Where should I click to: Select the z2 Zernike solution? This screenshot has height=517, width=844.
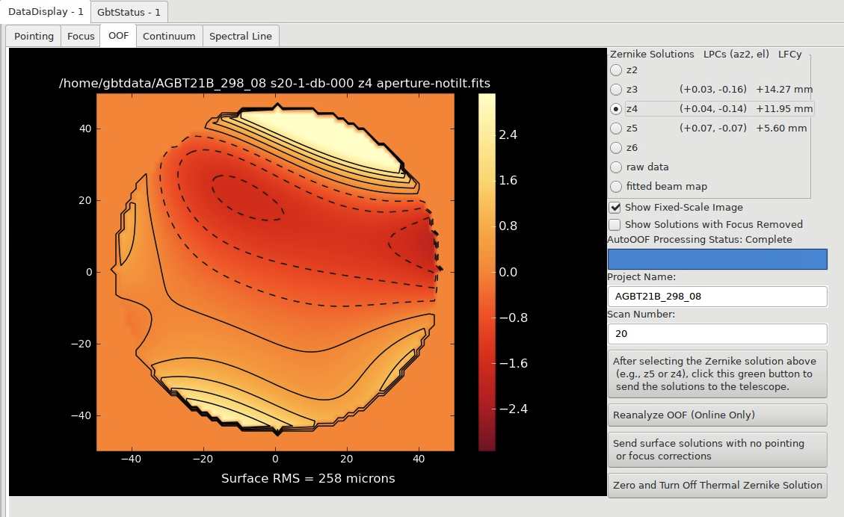coord(616,70)
